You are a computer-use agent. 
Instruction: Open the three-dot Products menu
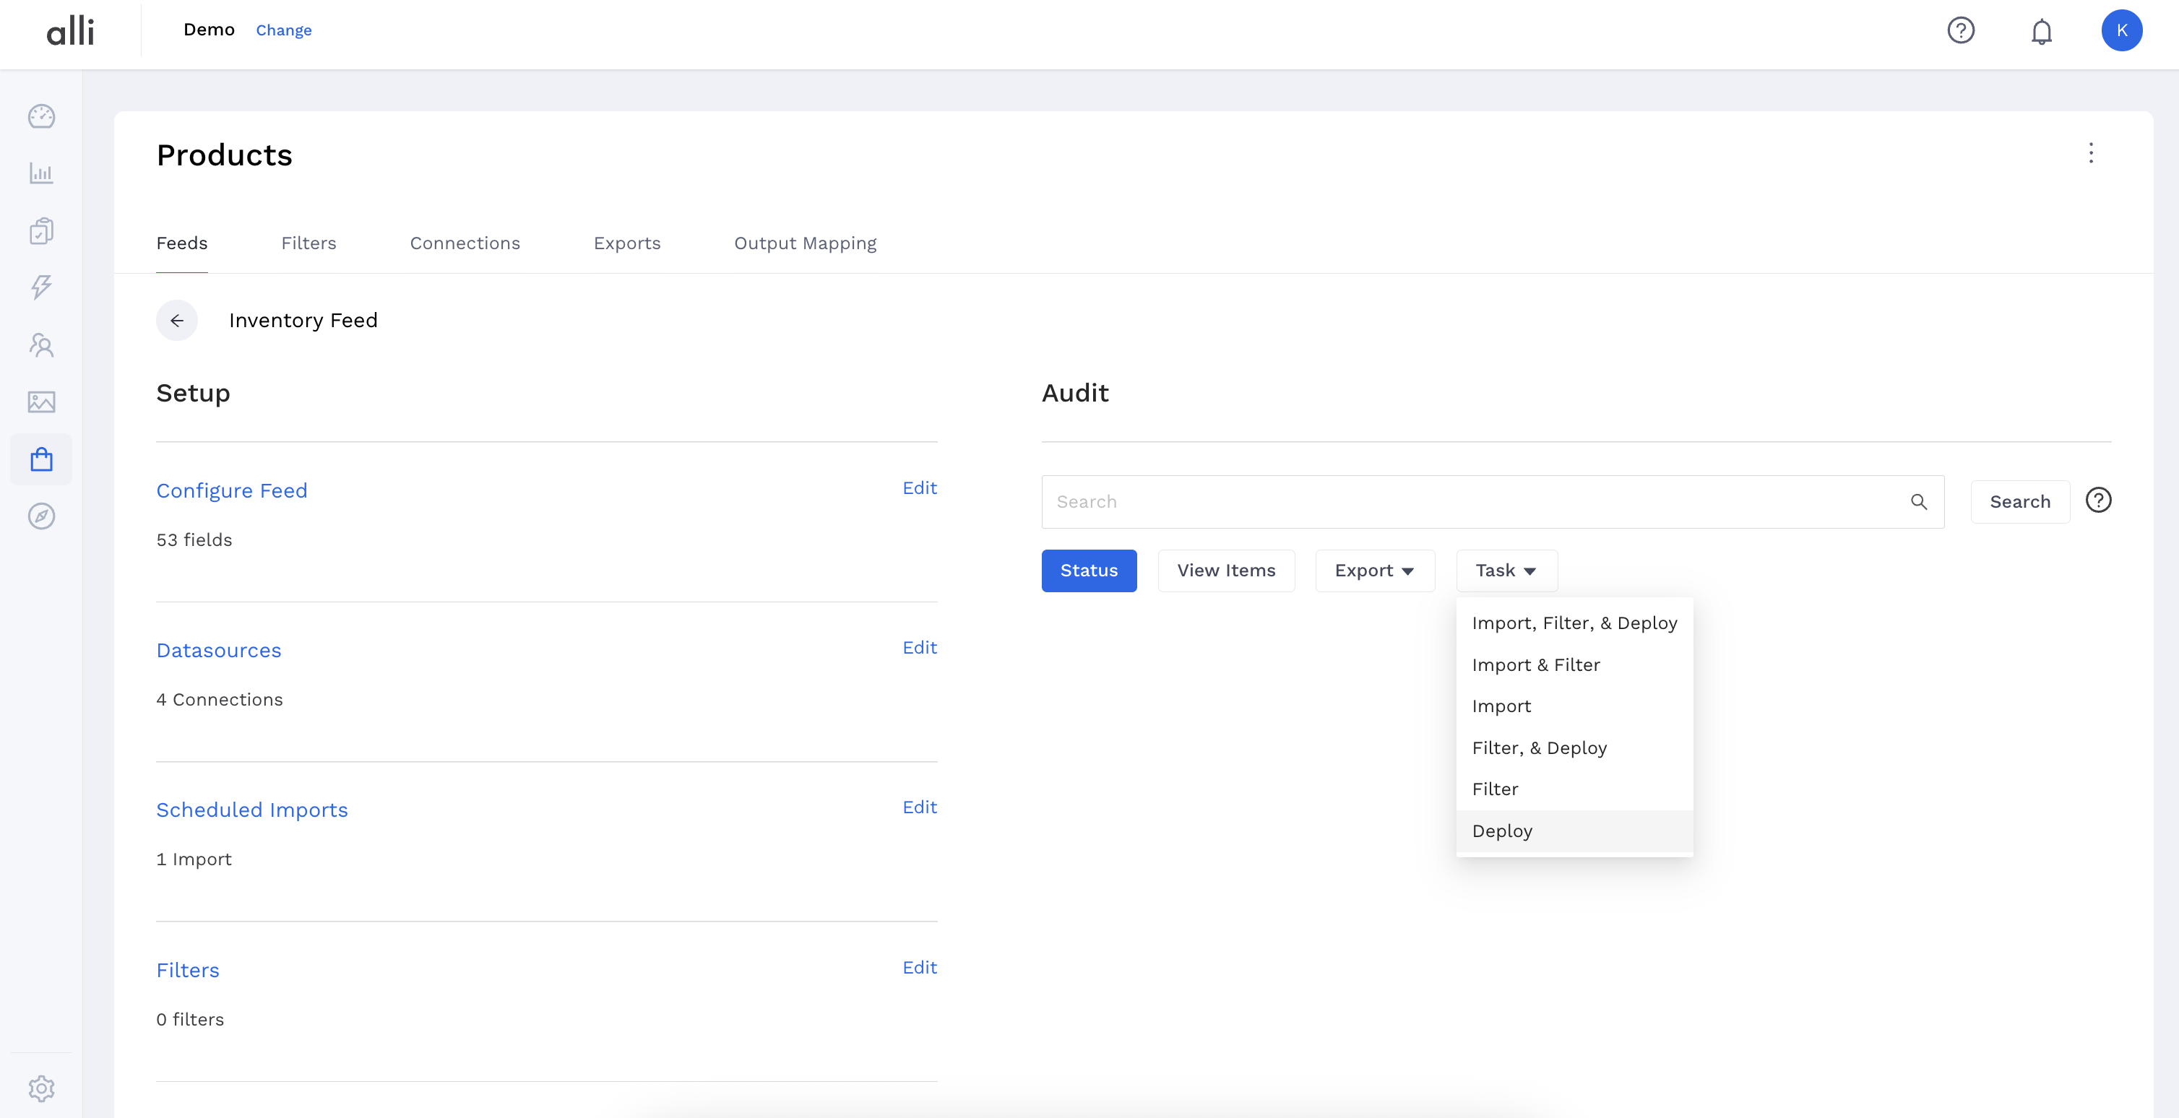click(2091, 153)
